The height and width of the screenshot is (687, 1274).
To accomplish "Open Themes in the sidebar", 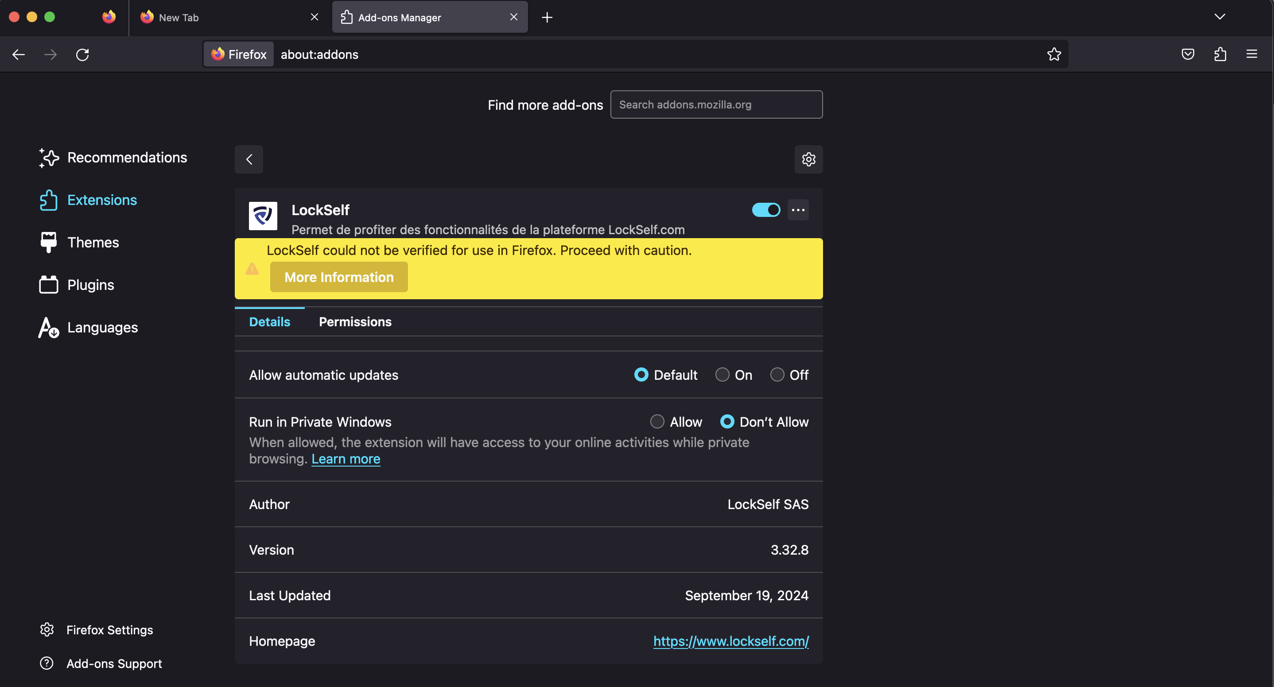I will 79,243.
